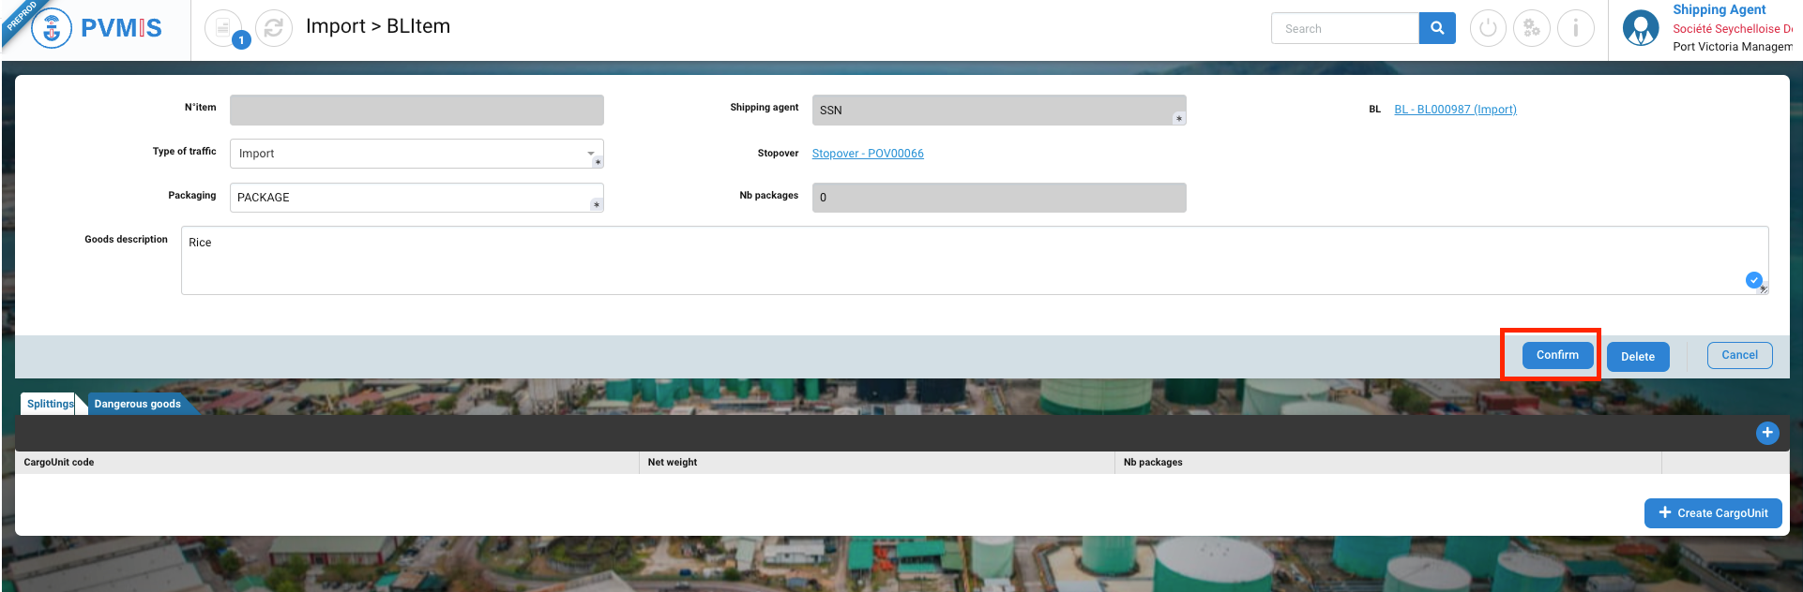Screen dimensions: 1803x592
Task: Open the Packaging combo box
Action: [416, 198]
